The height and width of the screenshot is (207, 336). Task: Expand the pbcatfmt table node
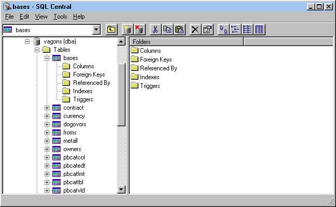(x=47, y=174)
